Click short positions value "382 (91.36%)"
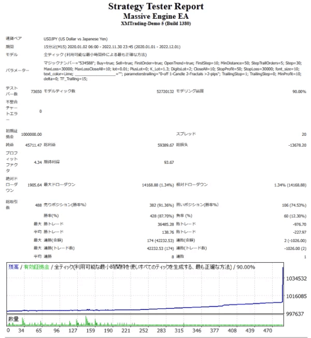The height and width of the screenshot is (338, 311). point(162,205)
